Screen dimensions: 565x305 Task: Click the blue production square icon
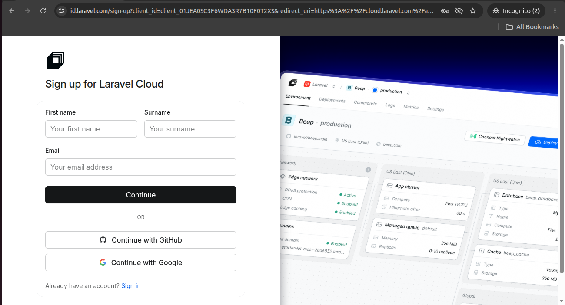point(375,90)
